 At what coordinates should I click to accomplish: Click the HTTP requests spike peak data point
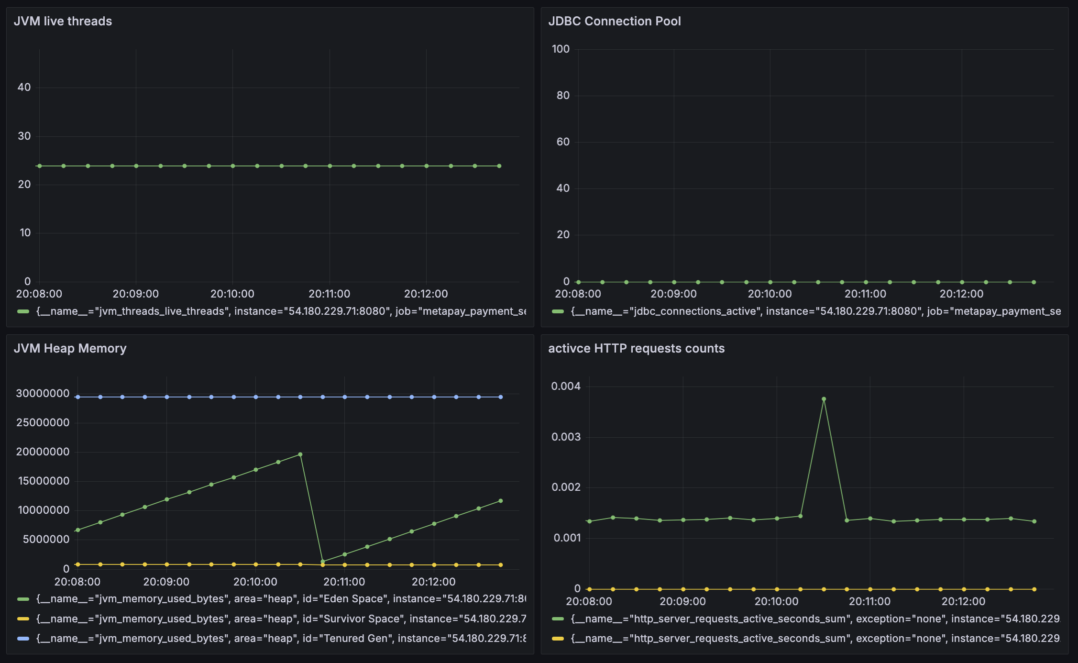(824, 399)
